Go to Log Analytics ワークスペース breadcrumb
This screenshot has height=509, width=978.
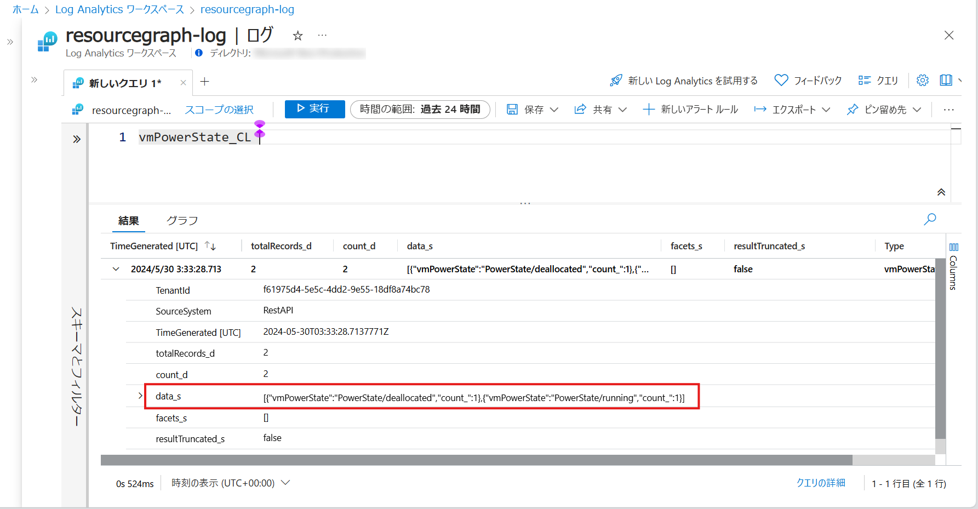tap(119, 9)
